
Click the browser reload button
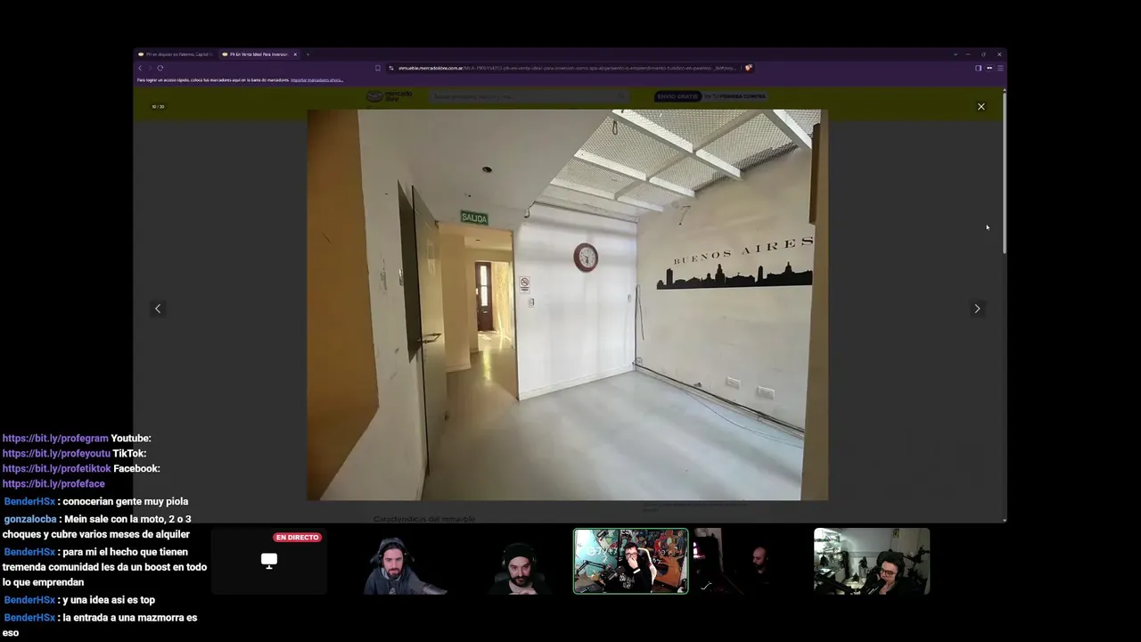click(160, 68)
